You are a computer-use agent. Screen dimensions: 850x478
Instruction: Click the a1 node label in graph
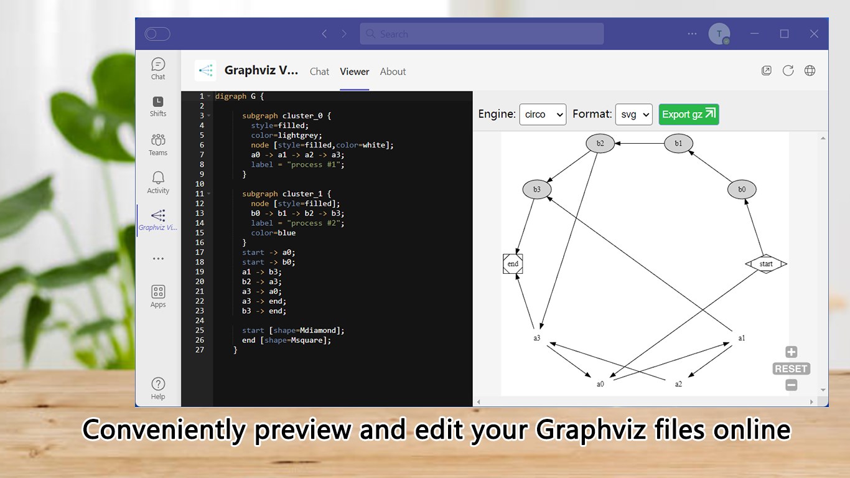[742, 338]
